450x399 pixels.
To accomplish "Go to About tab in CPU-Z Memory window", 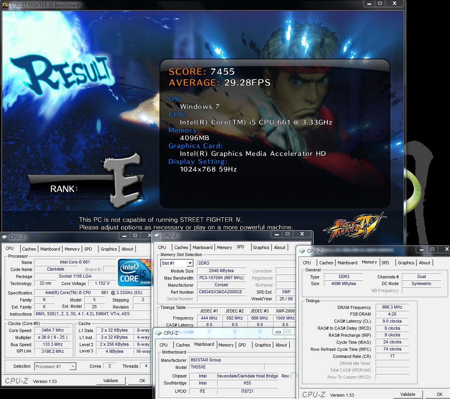I will pos(425,262).
